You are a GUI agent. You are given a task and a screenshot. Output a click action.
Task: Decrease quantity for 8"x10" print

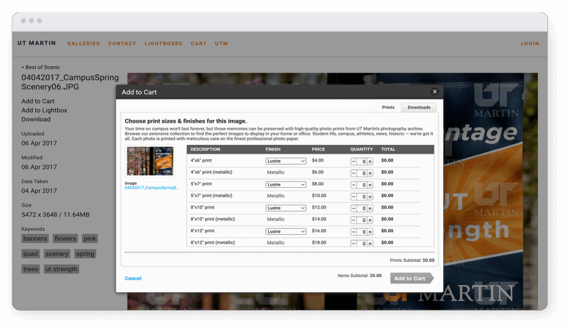[x=354, y=209]
